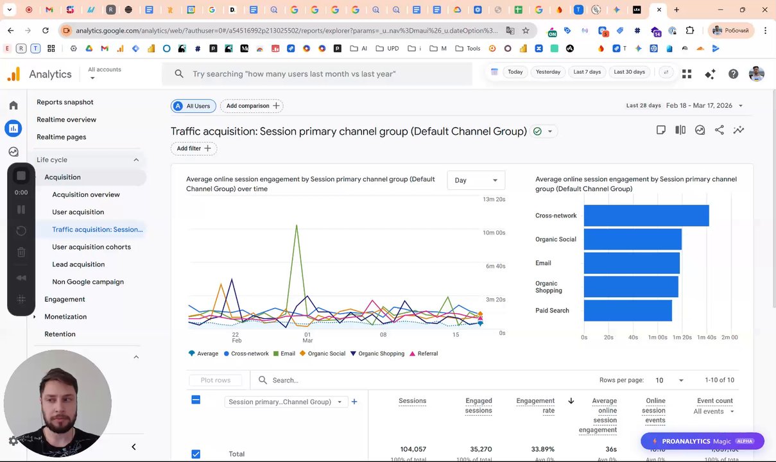Collapse the Life cycle section
The width and height of the screenshot is (776, 462).
pos(136,160)
